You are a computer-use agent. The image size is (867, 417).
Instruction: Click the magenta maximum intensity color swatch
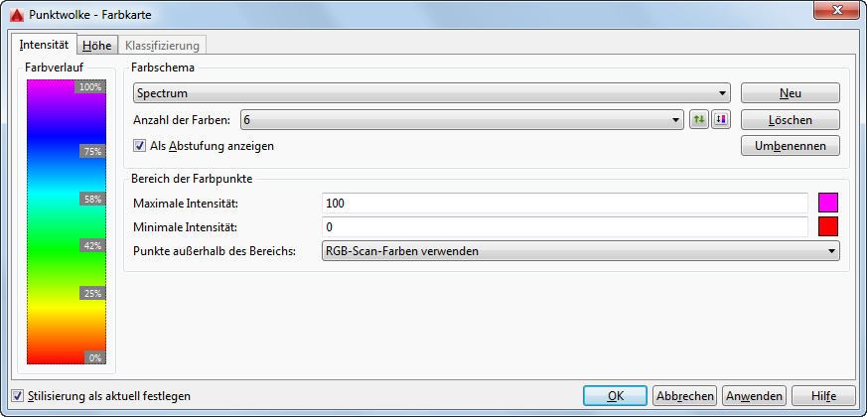828,203
